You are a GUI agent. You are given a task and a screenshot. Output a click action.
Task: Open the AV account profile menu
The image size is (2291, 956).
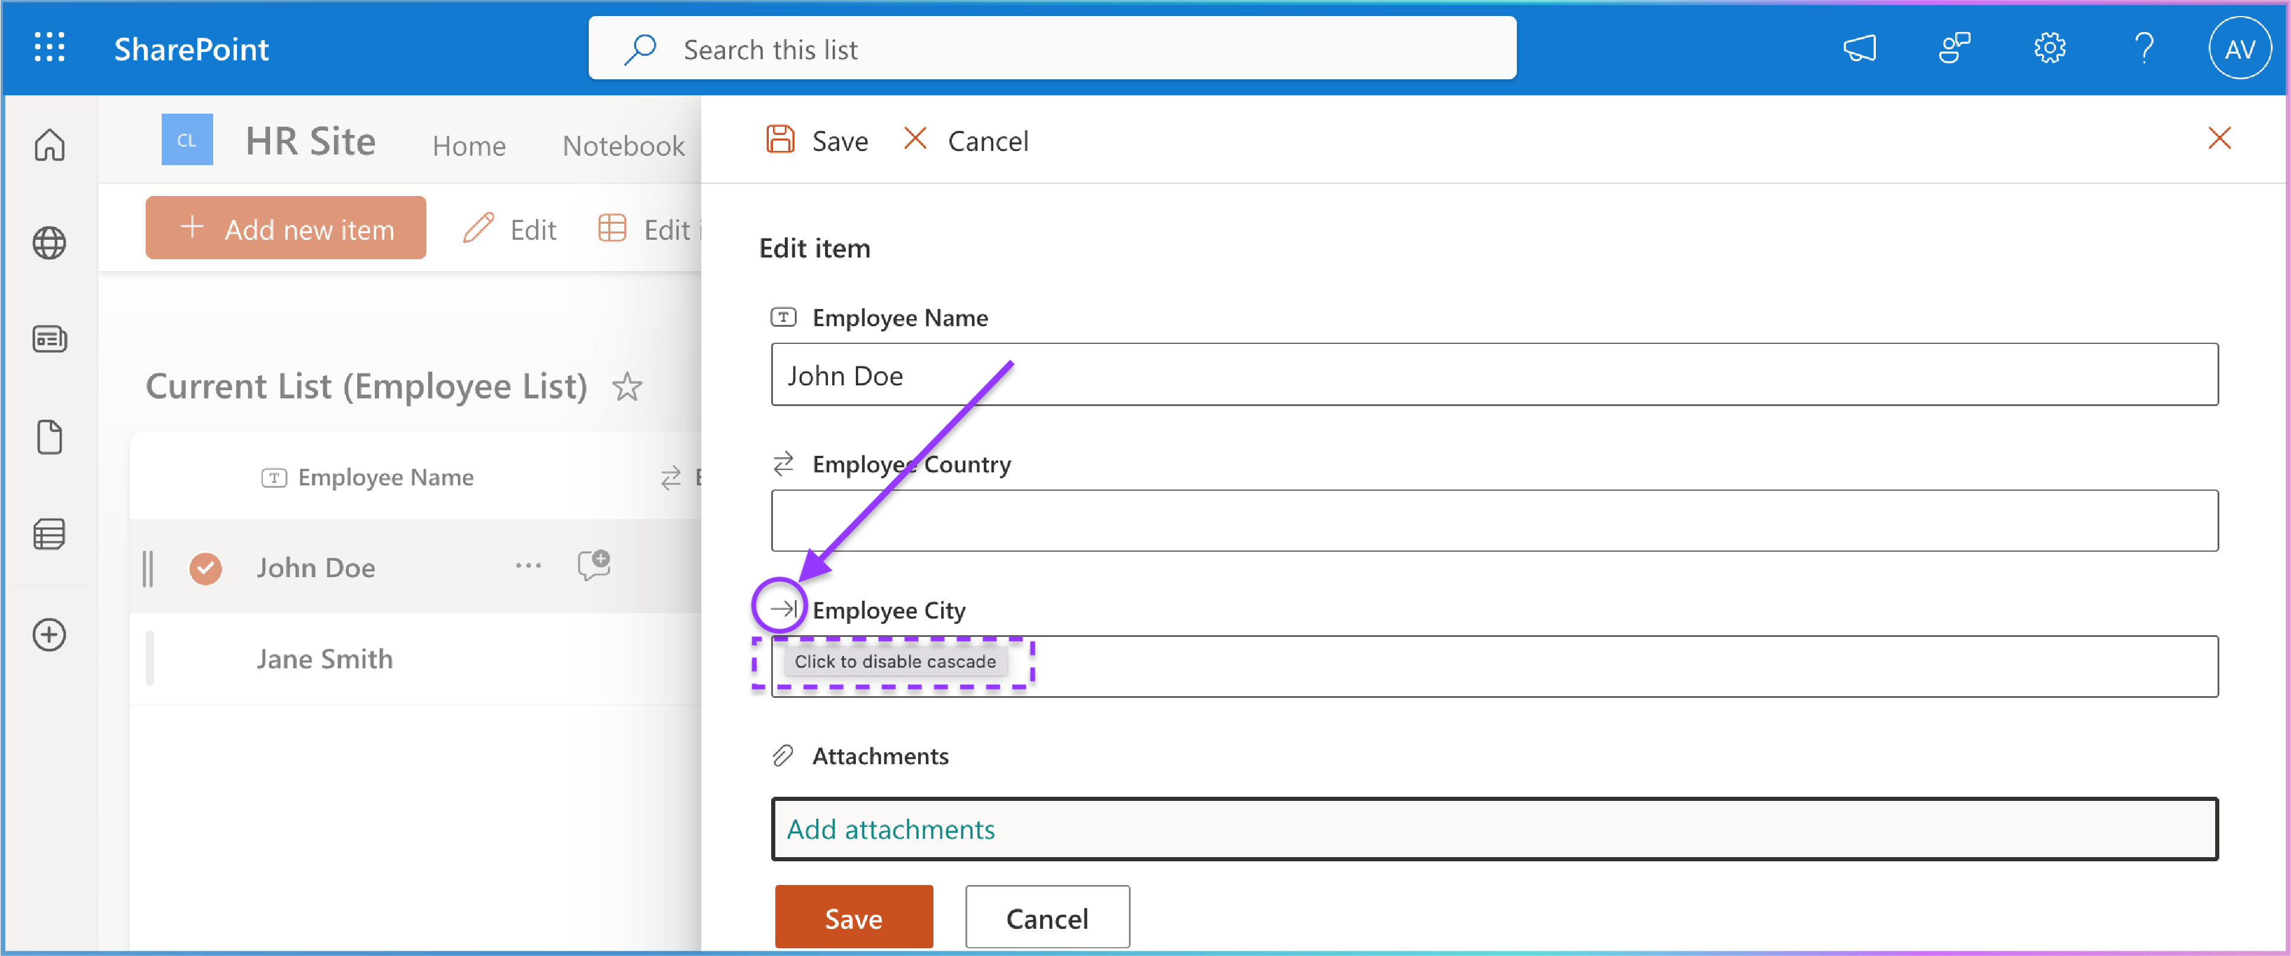pos(2239,48)
